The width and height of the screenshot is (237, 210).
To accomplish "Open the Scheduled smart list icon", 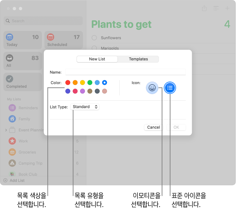I will click(x=50, y=37).
